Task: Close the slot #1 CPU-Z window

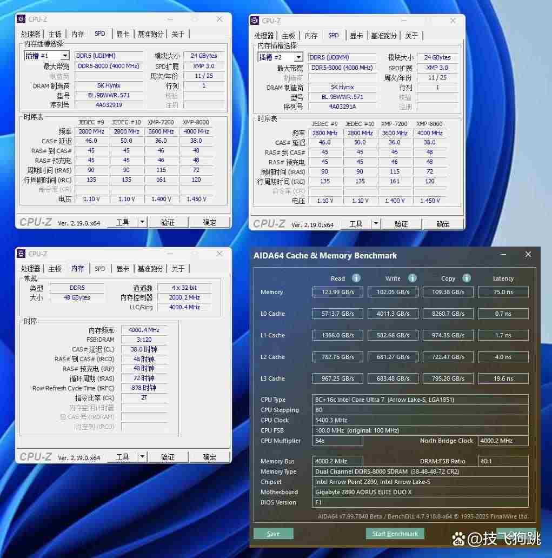Action: pos(220,19)
